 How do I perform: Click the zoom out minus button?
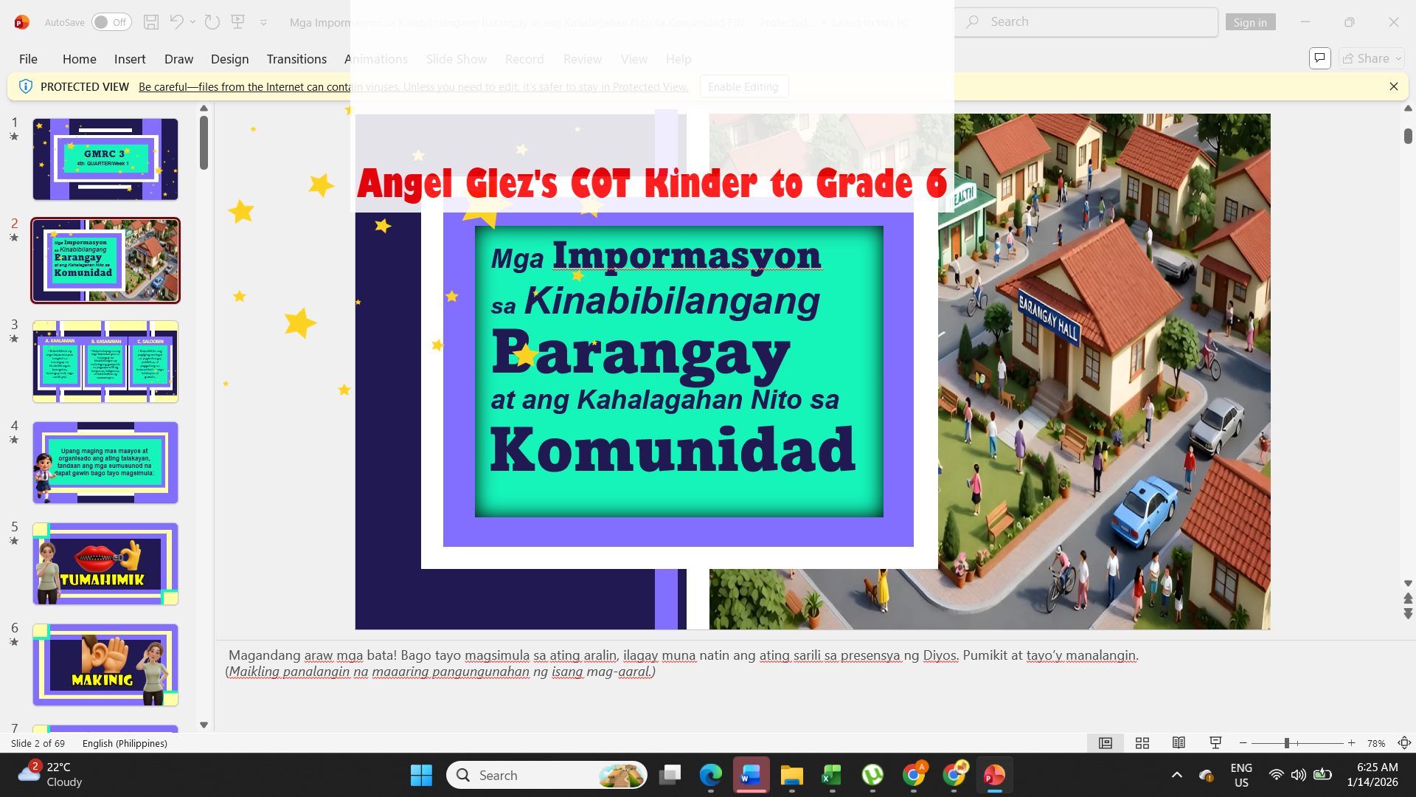click(x=1243, y=743)
